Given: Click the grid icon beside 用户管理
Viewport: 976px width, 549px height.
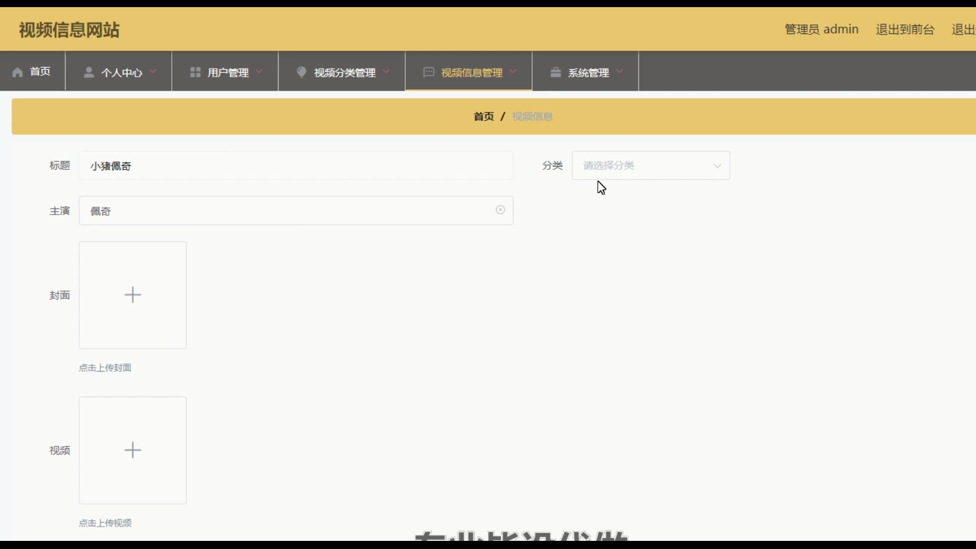Looking at the screenshot, I should pyautogui.click(x=195, y=72).
